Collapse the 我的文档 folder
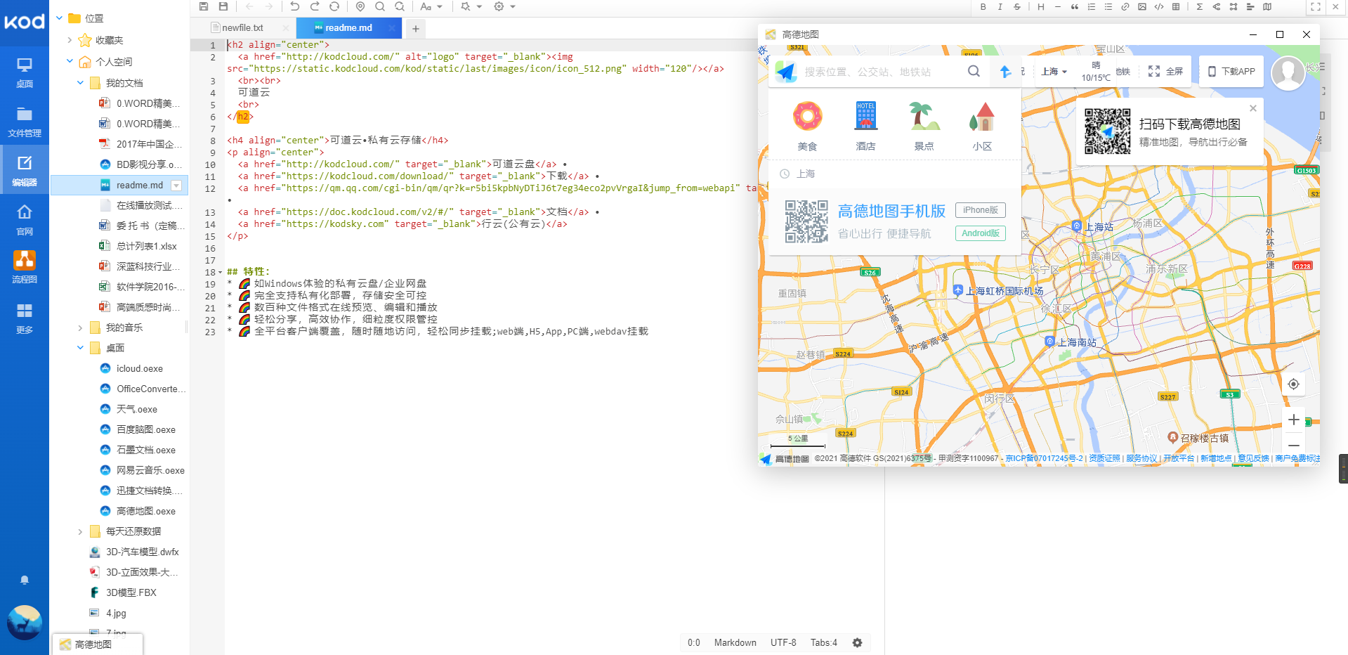Screen dimensions: 1348x655 click(80, 83)
